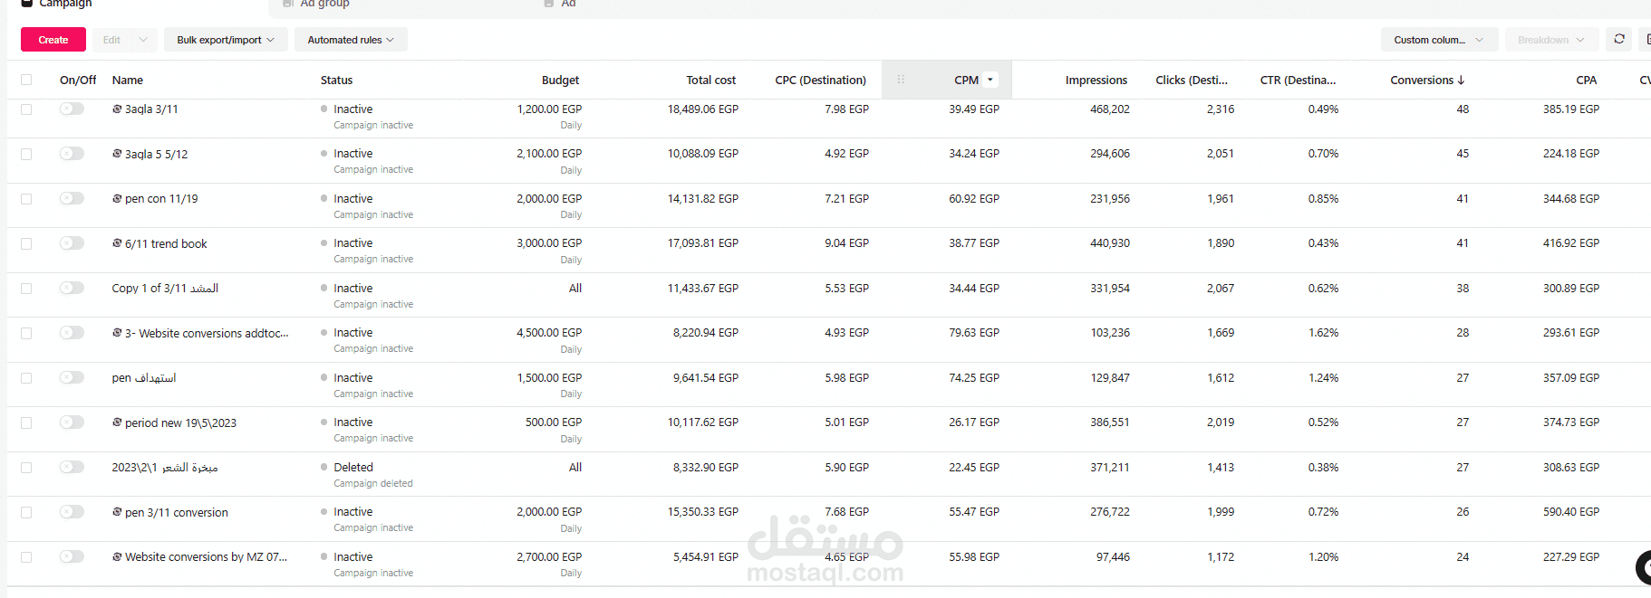The image size is (1651, 598).
Task: Sort by the Impressions column header
Action: [1096, 81]
